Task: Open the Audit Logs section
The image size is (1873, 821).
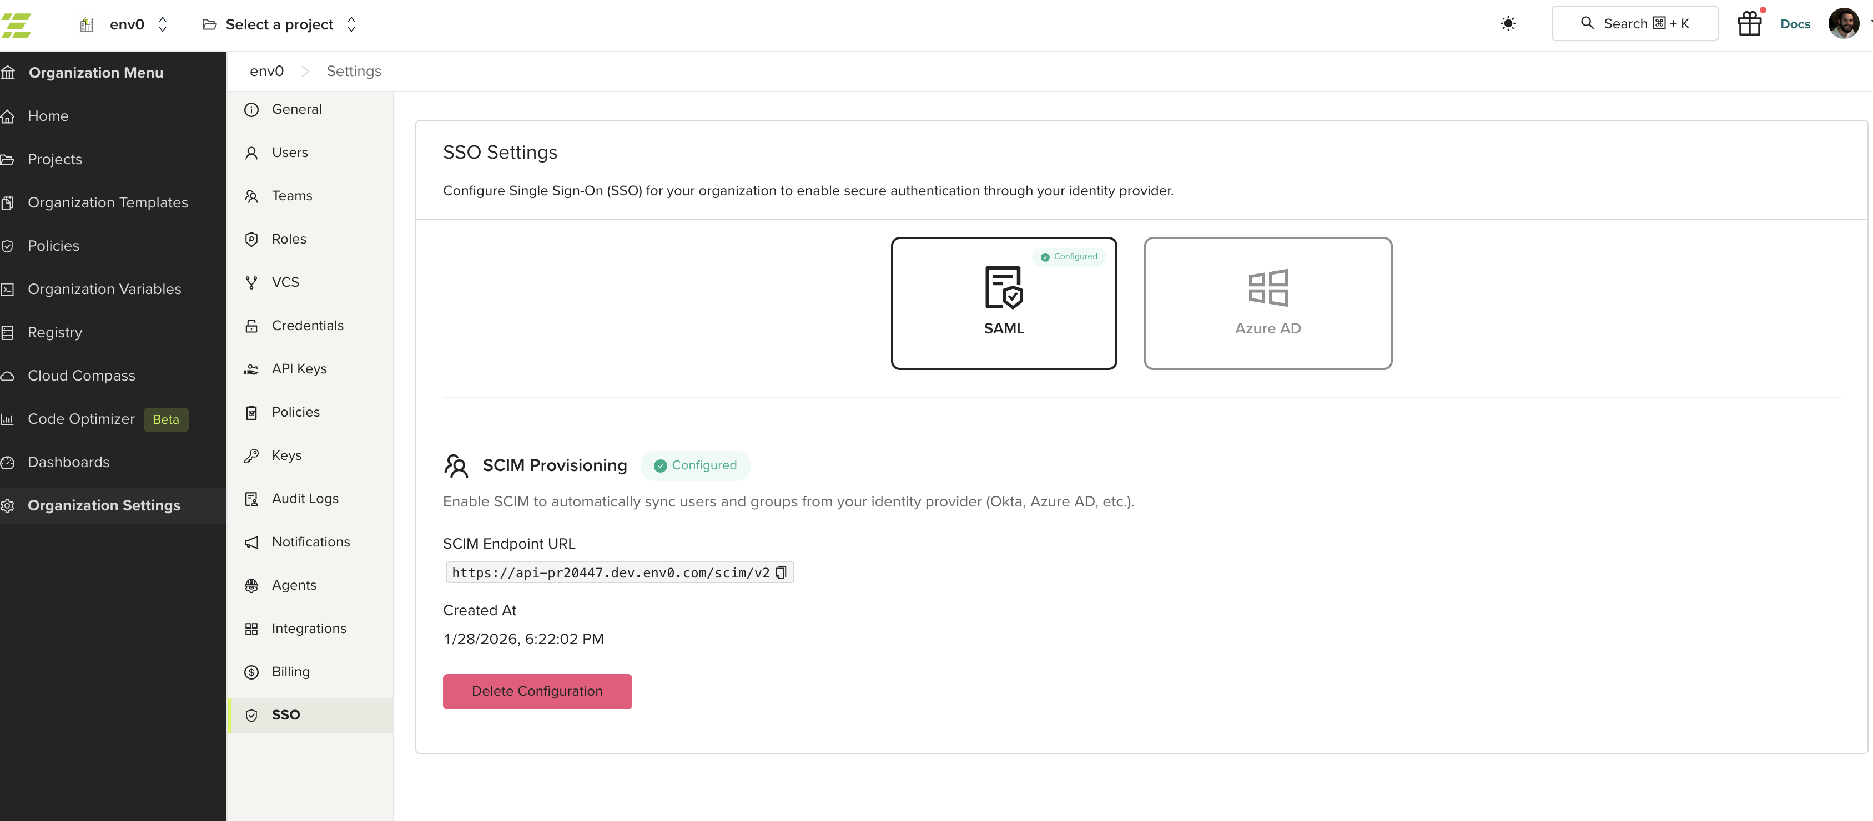Action: coord(305,498)
